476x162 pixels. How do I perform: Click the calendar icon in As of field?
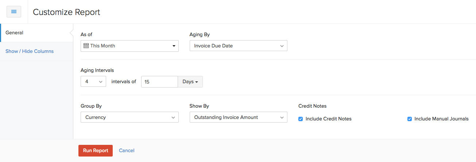click(86, 46)
